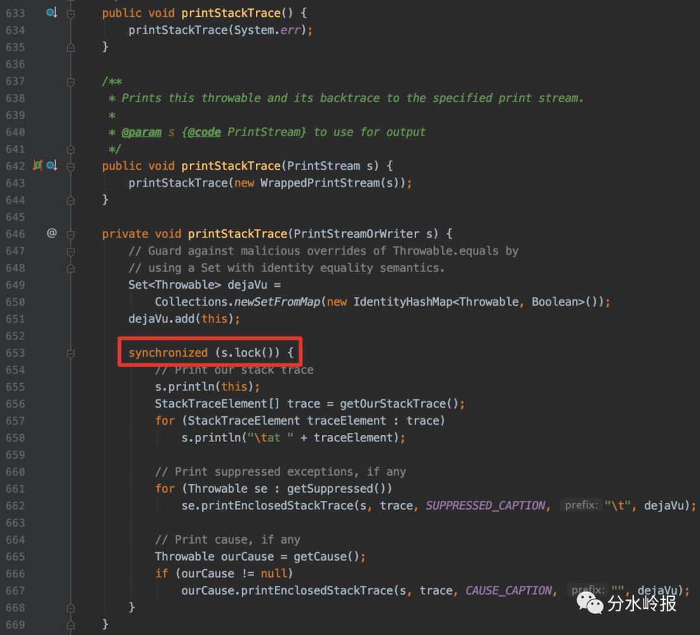Click 'StackTraceElement[]' type on line 656
This screenshot has width=700, height=635.
[x=217, y=403]
